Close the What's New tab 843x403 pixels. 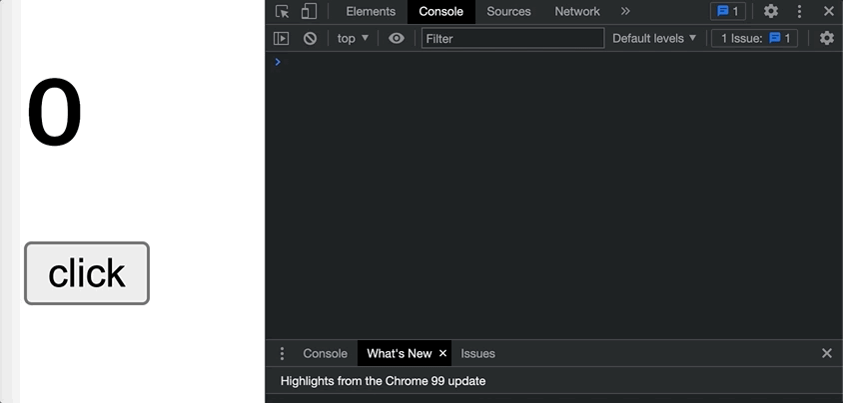pos(443,353)
